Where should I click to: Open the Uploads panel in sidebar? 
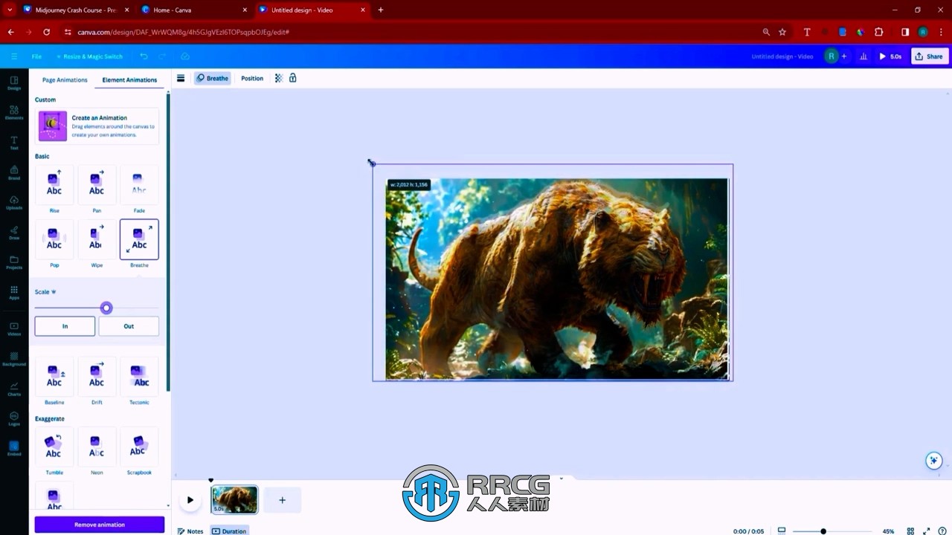point(14,202)
